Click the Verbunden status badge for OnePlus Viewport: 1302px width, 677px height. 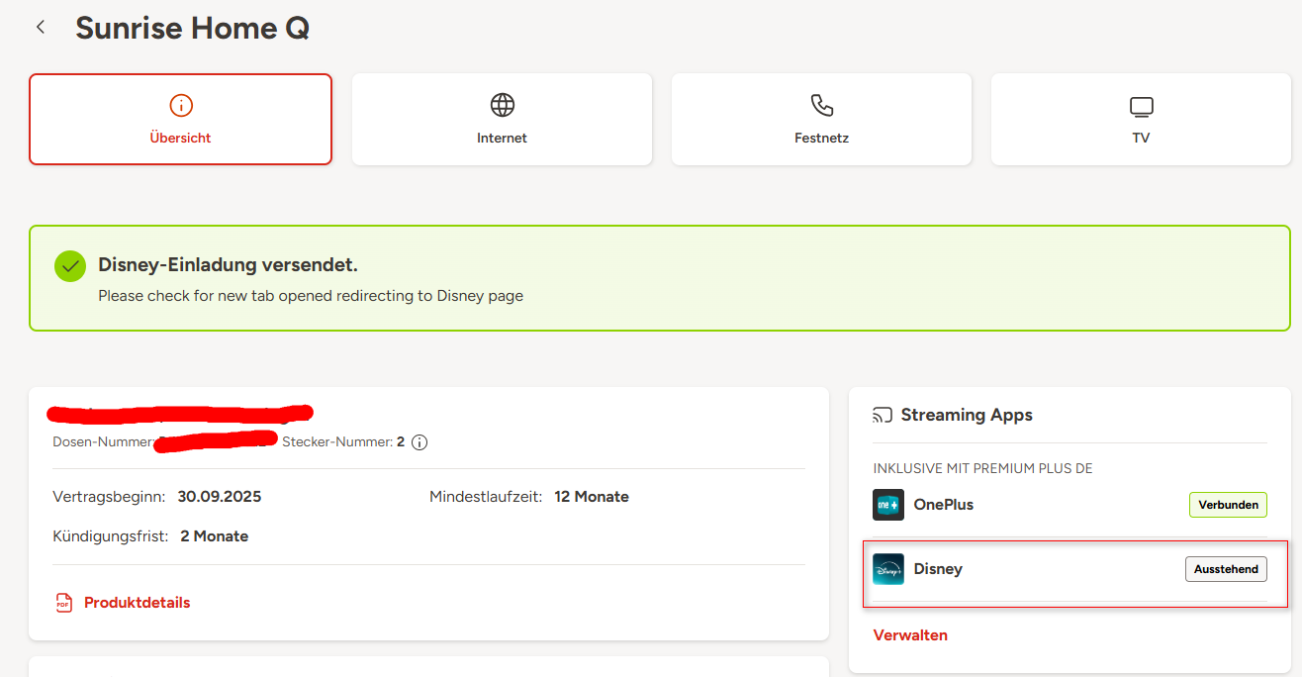[1228, 505]
